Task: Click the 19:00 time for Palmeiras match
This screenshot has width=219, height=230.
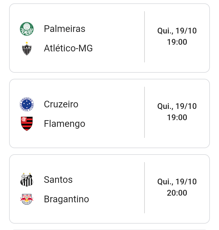Action: pyautogui.click(x=177, y=42)
